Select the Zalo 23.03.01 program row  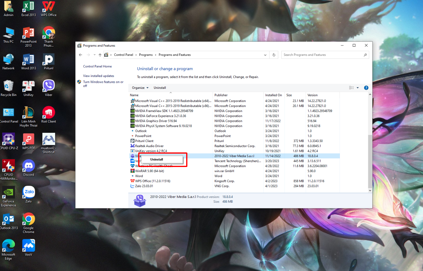[234, 186]
